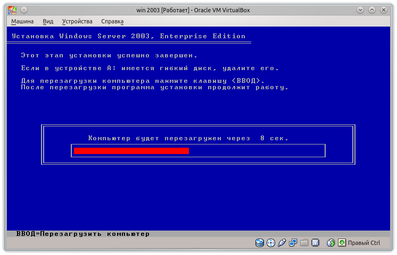Click the line mentioning клавишу <ВВОД>
Screen dimensions: 397x255
click(143, 81)
